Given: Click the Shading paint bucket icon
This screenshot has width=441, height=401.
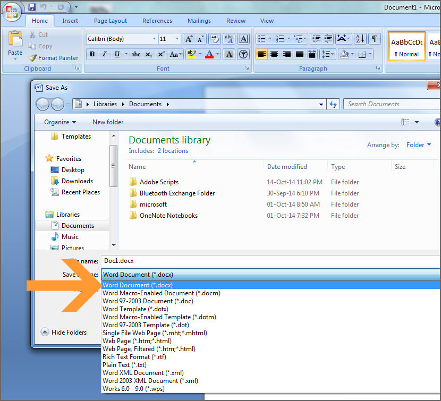Looking at the screenshot, I should [x=344, y=54].
